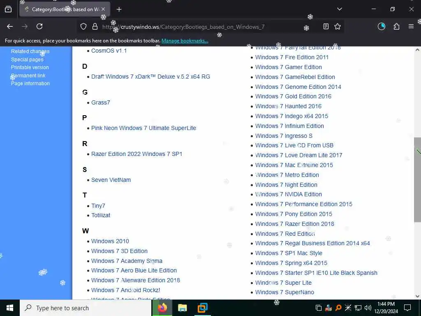421x316 pixels.
Task: Click the page vertical scrollbar thumb
Action: pyautogui.click(x=417, y=180)
